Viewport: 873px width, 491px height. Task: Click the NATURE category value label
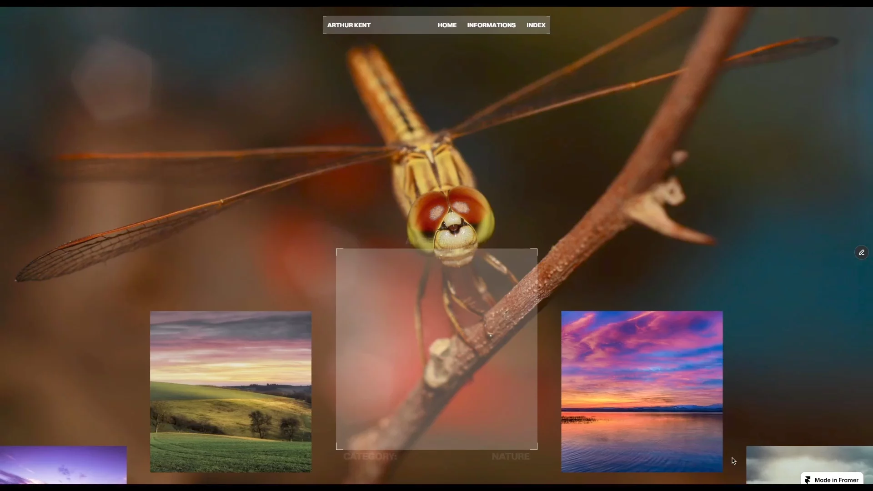tap(511, 456)
